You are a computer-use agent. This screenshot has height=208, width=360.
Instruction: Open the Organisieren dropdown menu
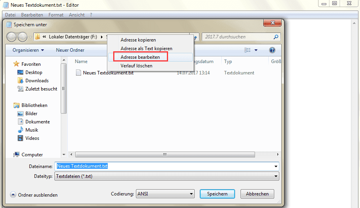coord(28,50)
